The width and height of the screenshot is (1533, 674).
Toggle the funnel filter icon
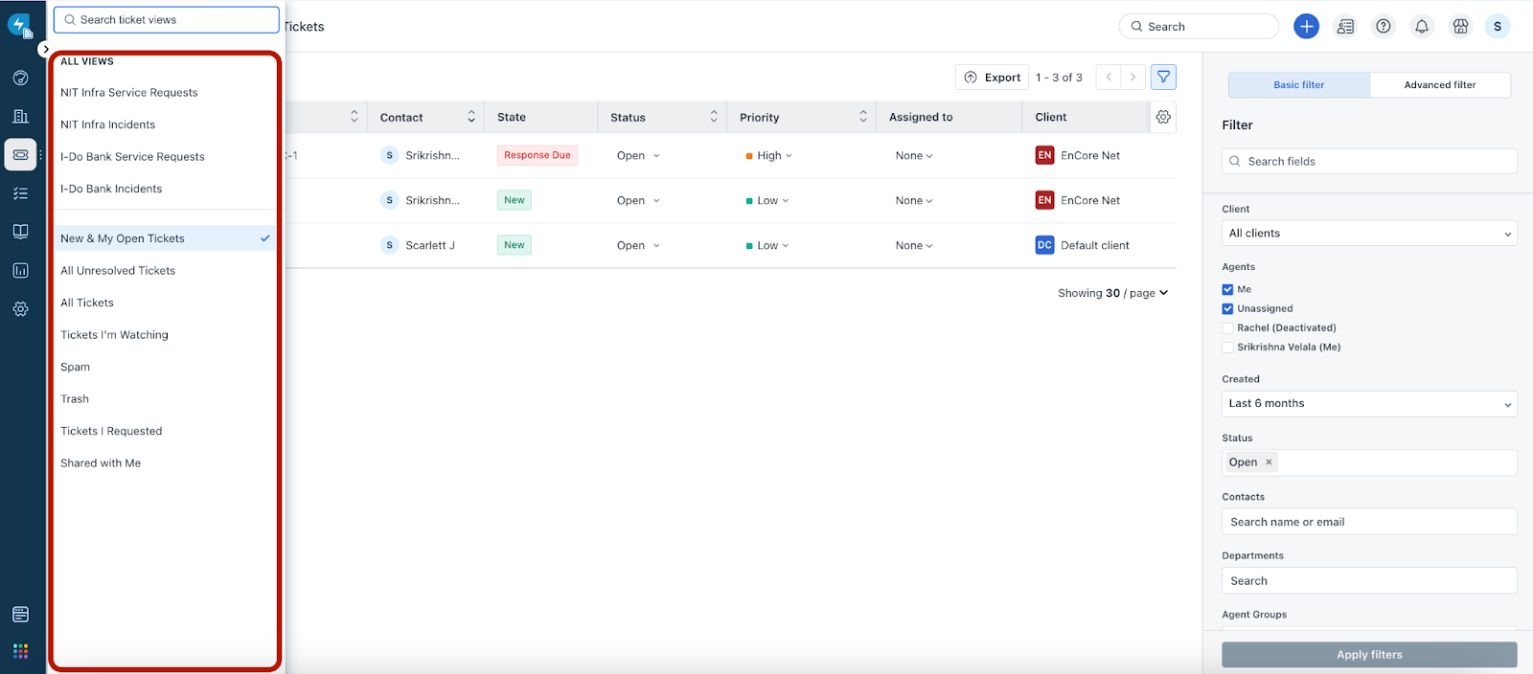pos(1163,77)
